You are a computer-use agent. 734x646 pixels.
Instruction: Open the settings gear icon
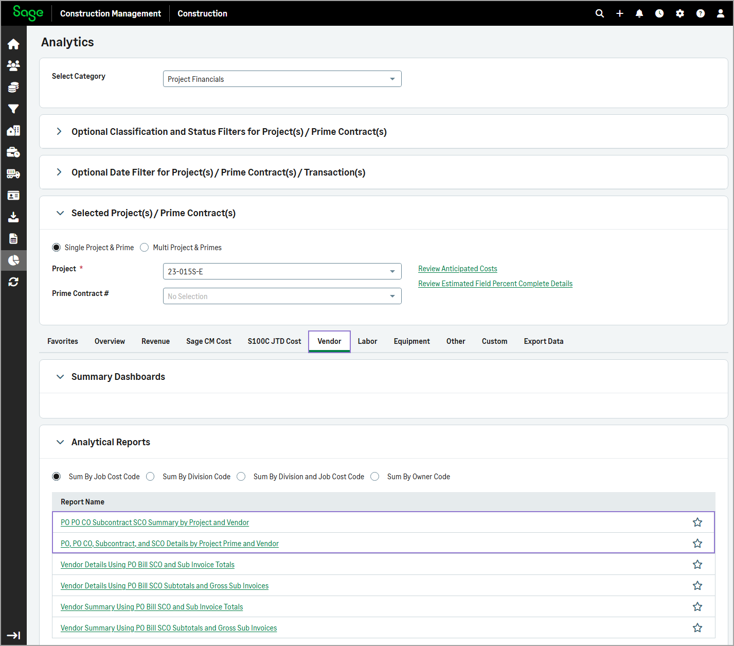click(x=680, y=13)
